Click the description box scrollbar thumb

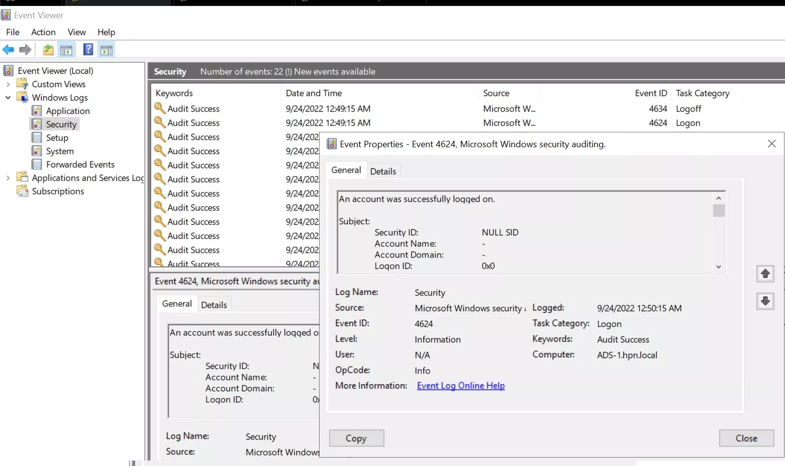click(719, 211)
